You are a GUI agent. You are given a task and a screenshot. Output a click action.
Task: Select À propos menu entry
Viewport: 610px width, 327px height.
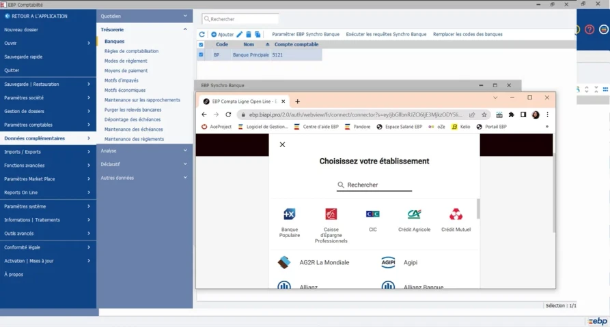click(14, 275)
